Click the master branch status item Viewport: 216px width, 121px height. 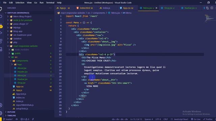8,119
